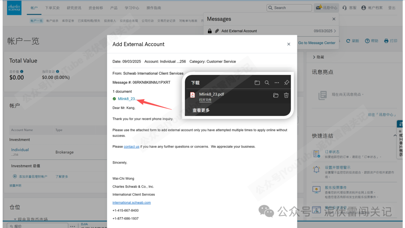The width and height of the screenshot is (405, 228).
Task: Click the lock icon in Messages row
Action: click(210, 31)
